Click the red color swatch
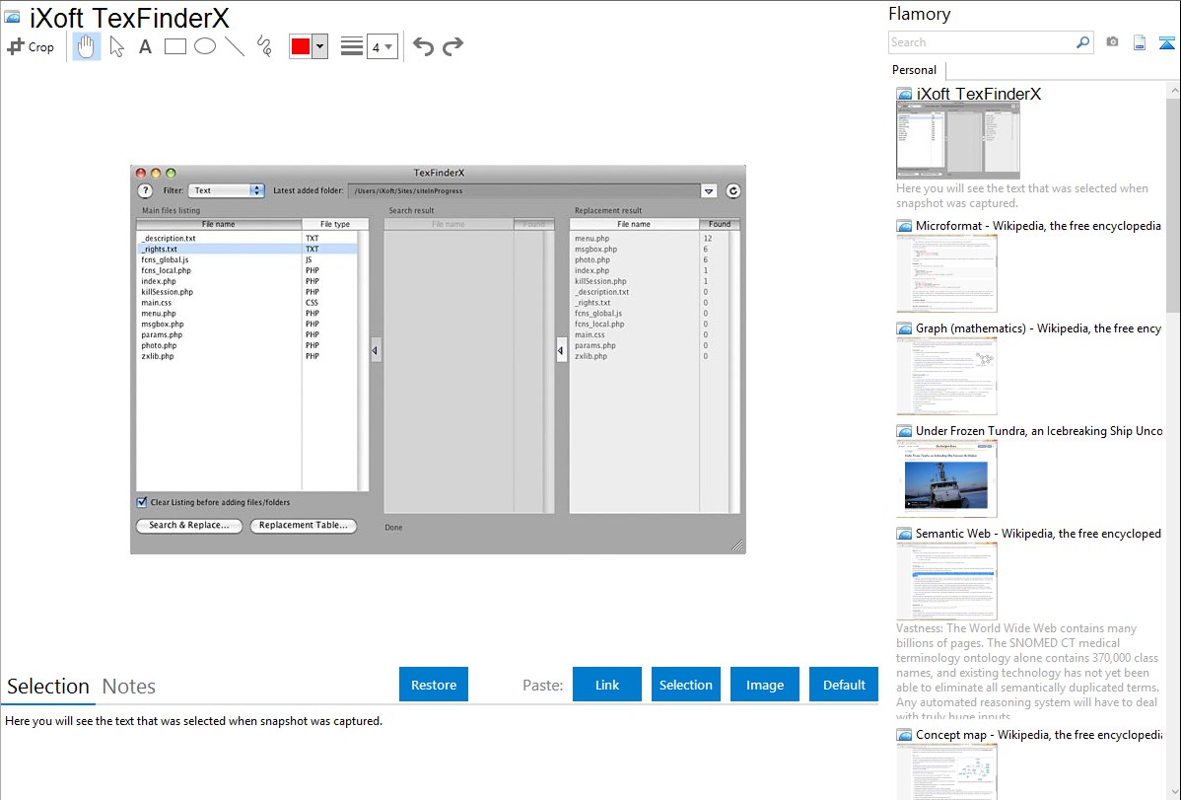The image size is (1181, 800). click(301, 46)
